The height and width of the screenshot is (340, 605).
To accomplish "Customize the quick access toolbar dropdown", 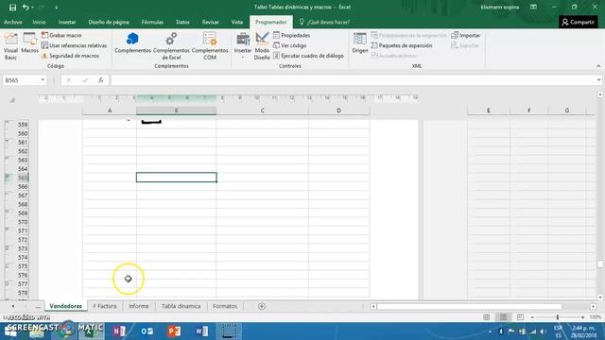I will click(x=57, y=8).
